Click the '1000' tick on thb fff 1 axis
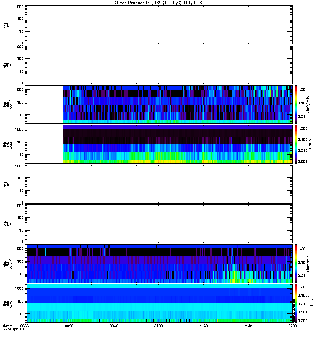317x338 pixels. pos(19,7)
